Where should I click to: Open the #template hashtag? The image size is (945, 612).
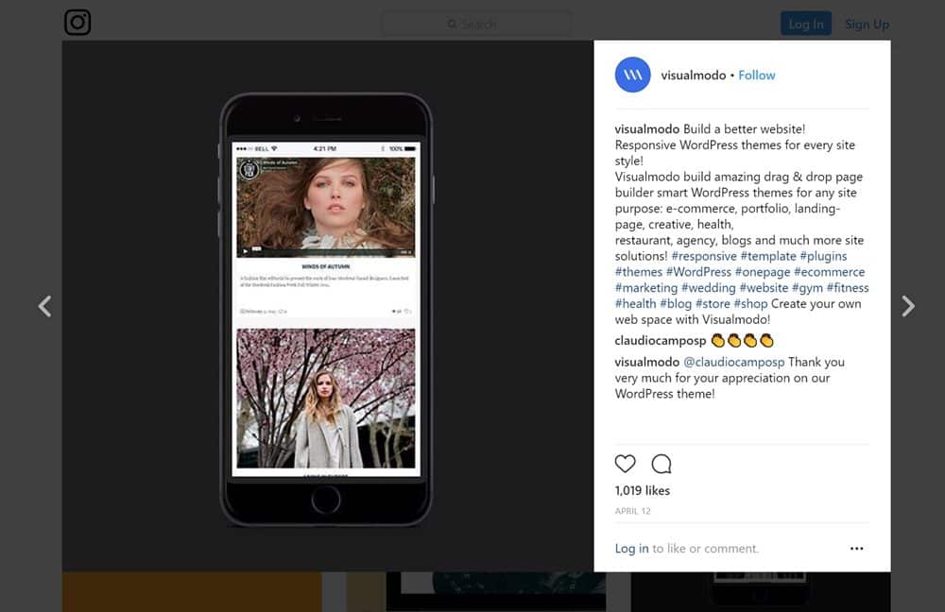tap(767, 256)
